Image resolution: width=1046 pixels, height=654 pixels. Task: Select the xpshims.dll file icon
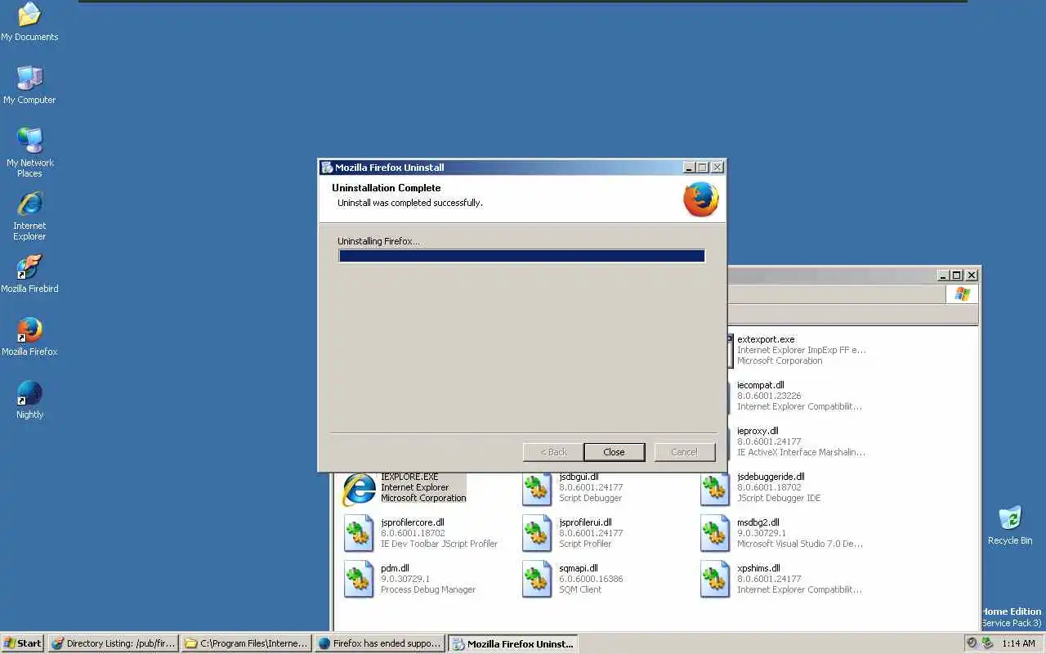click(715, 580)
